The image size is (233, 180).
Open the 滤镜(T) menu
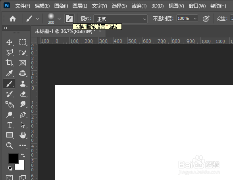tap(139, 6)
